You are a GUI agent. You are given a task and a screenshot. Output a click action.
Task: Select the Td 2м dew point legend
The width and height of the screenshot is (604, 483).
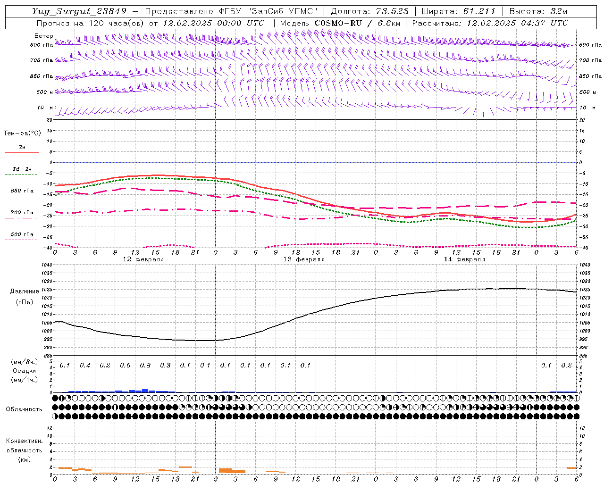point(22,169)
